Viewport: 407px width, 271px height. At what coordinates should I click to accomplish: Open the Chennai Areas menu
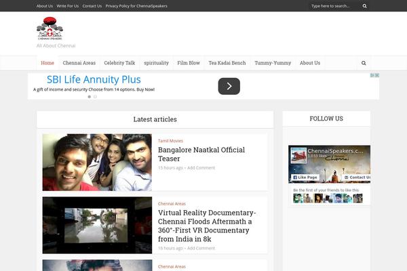click(79, 63)
